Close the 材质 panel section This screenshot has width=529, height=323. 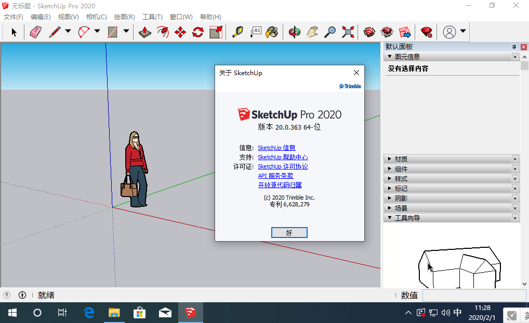tap(515, 159)
